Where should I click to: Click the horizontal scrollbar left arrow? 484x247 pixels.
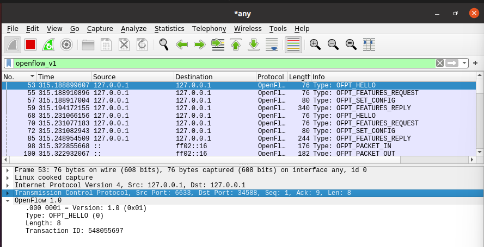[x=5, y=160]
